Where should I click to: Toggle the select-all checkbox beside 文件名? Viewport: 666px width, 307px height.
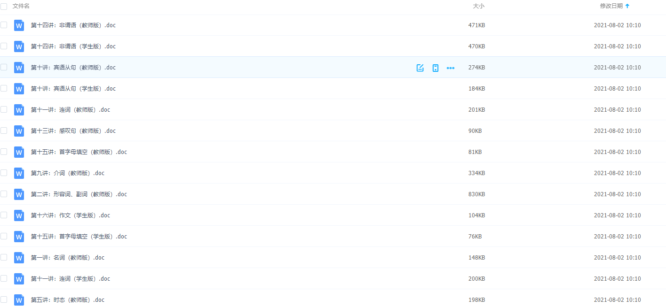pos(4,6)
